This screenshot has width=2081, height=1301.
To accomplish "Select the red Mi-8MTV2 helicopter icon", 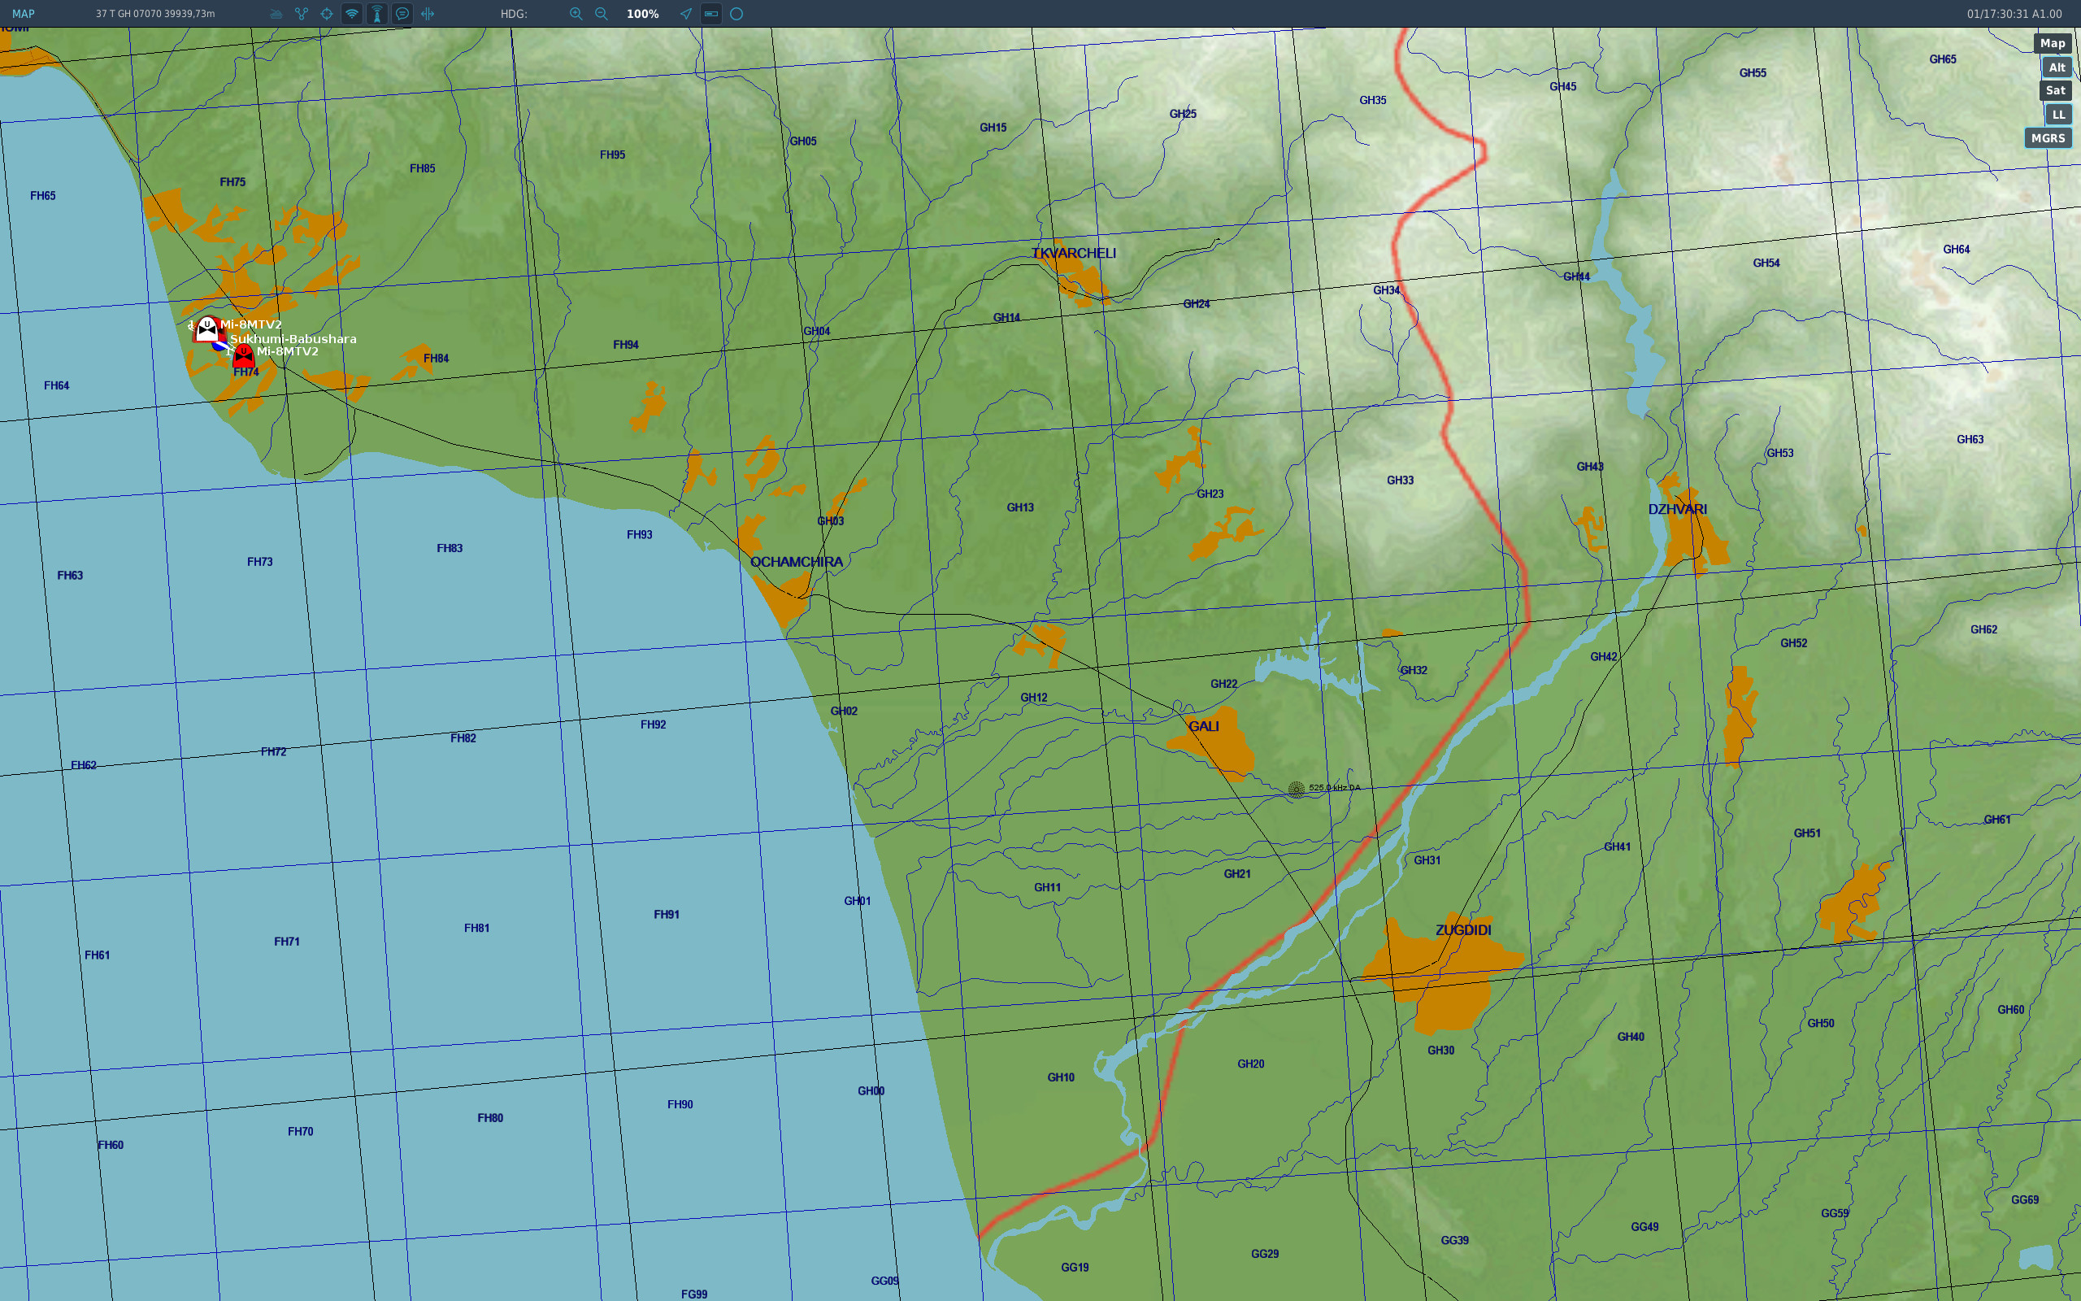I will coord(243,355).
